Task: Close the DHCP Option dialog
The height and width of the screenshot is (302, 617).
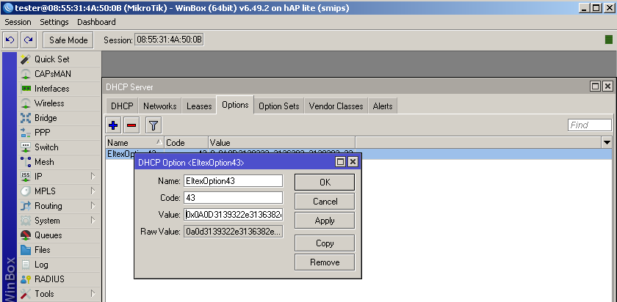Action: click(x=353, y=162)
